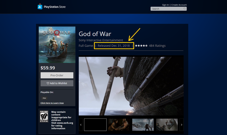Open the PlayStation Store home text link
Image resolution: width=227 pixels, height=135 pixels.
[x=55, y=7]
